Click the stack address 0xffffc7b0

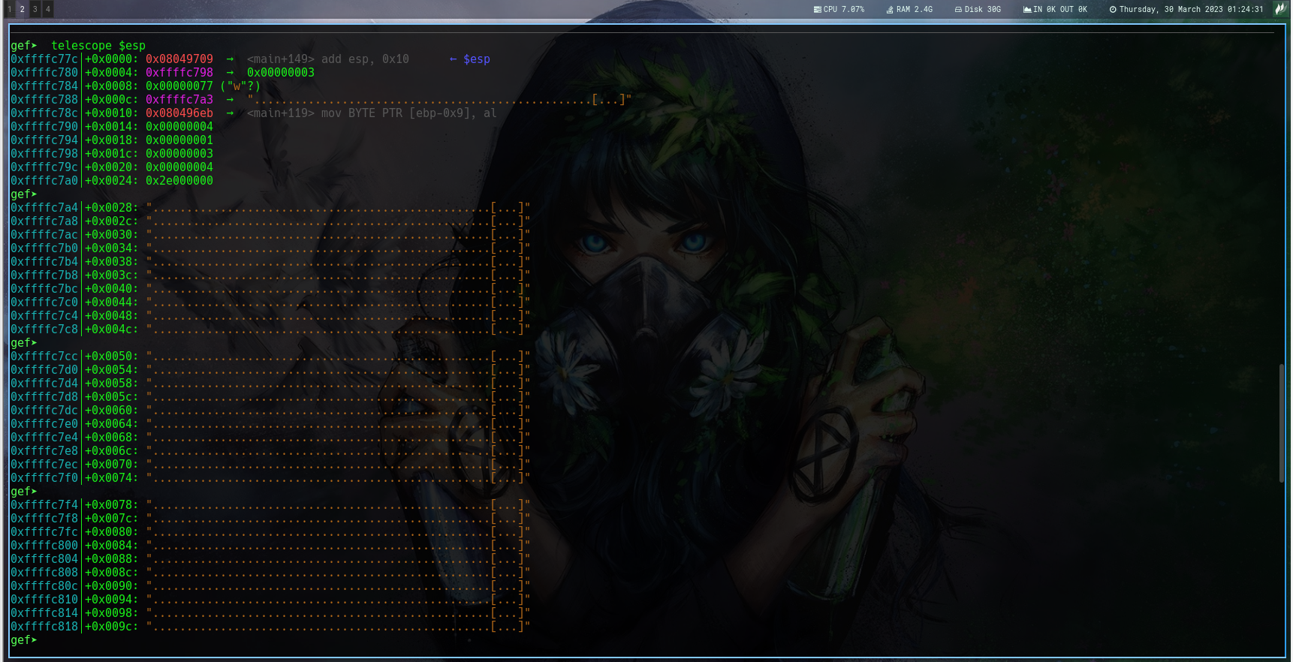click(44, 248)
